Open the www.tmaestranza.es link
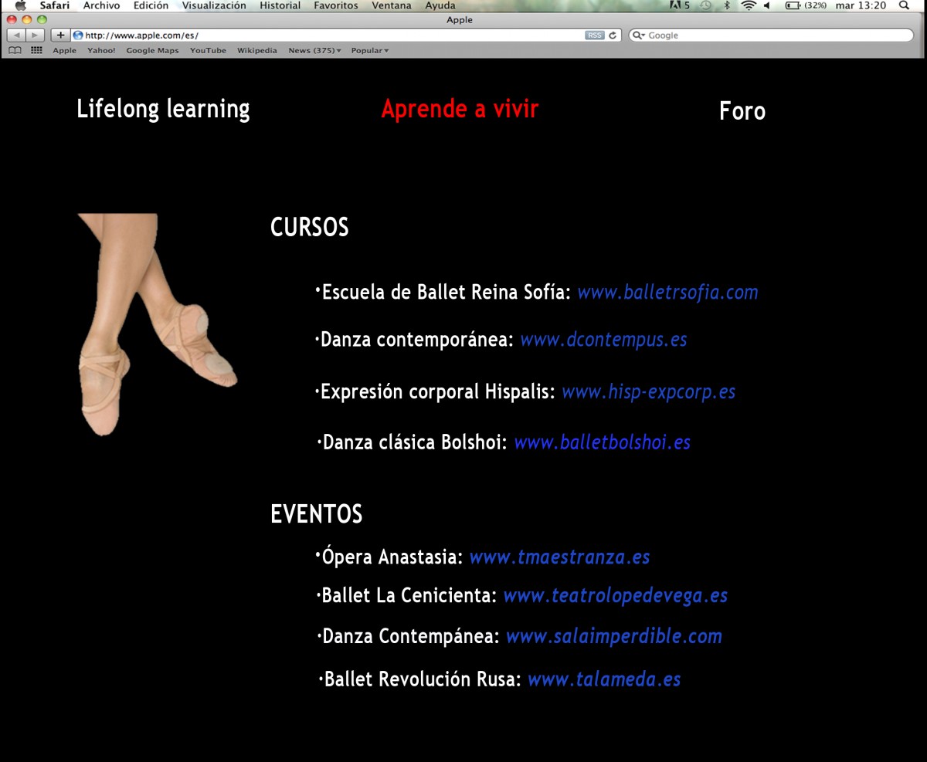This screenshot has width=927, height=762. (559, 557)
